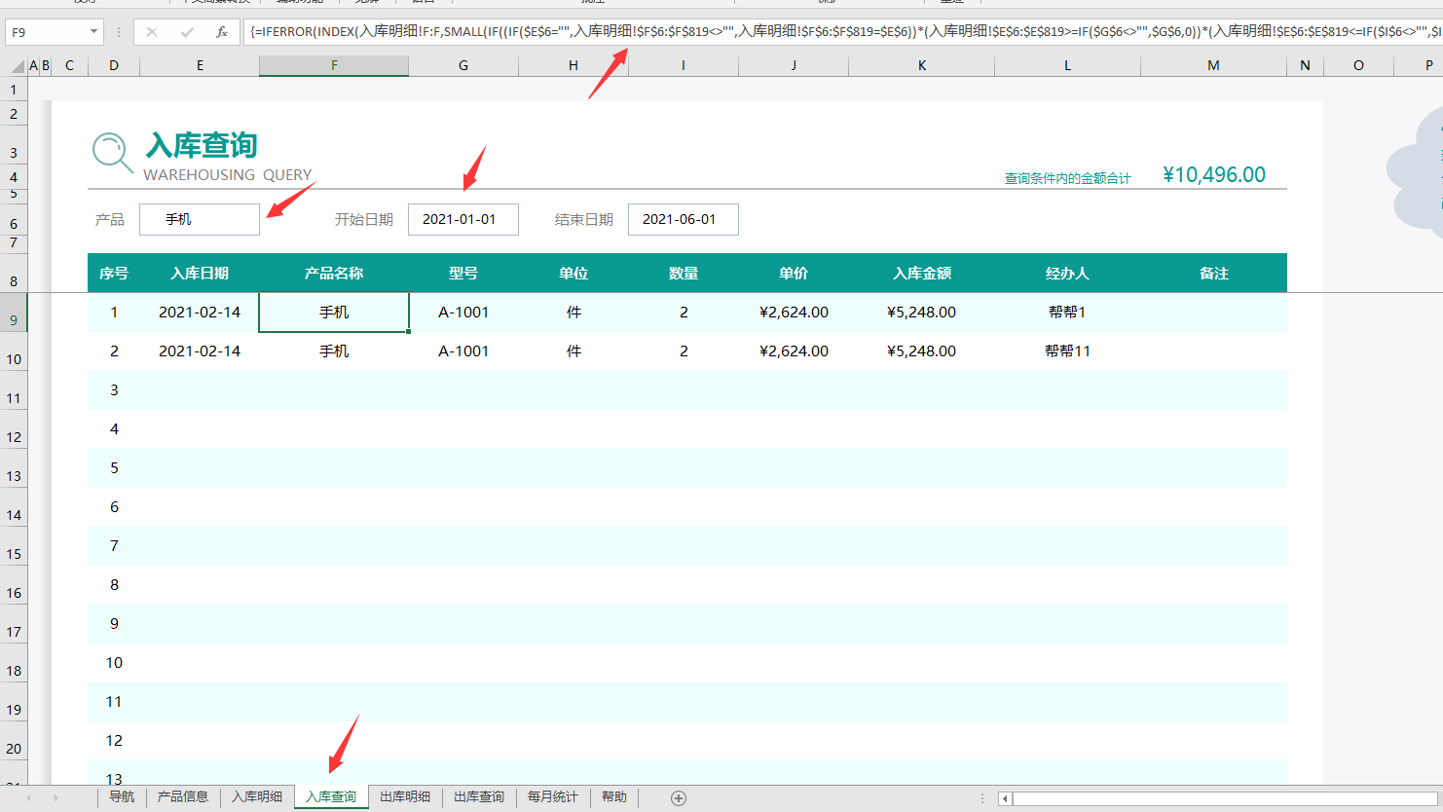The image size is (1443, 812).
Task: Click the 查询条件内的金额合计 label
Action: pos(1068,178)
